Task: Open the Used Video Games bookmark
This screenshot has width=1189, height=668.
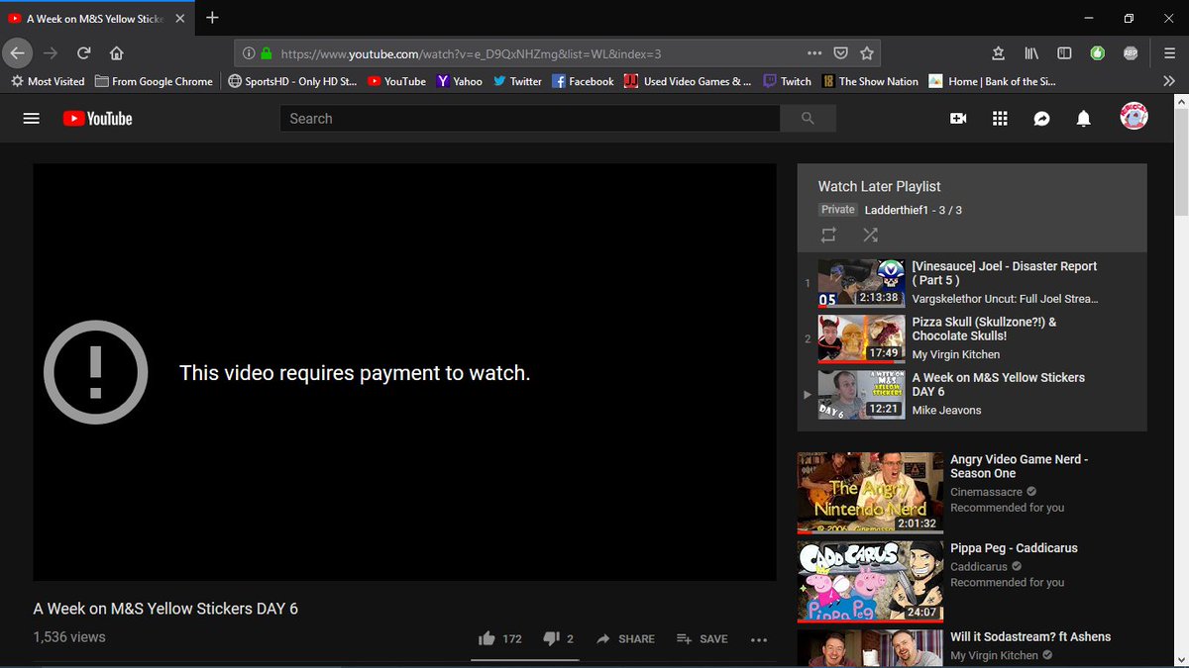Action: coord(687,81)
